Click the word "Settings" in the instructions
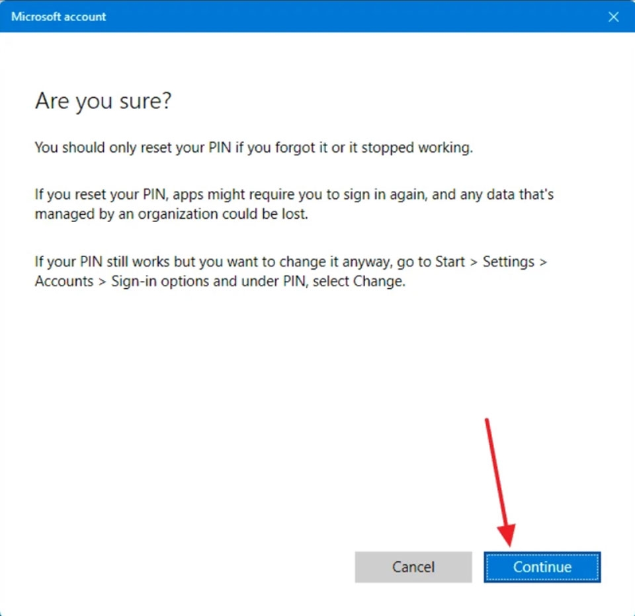The width and height of the screenshot is (635, 616). pos(508,262)
